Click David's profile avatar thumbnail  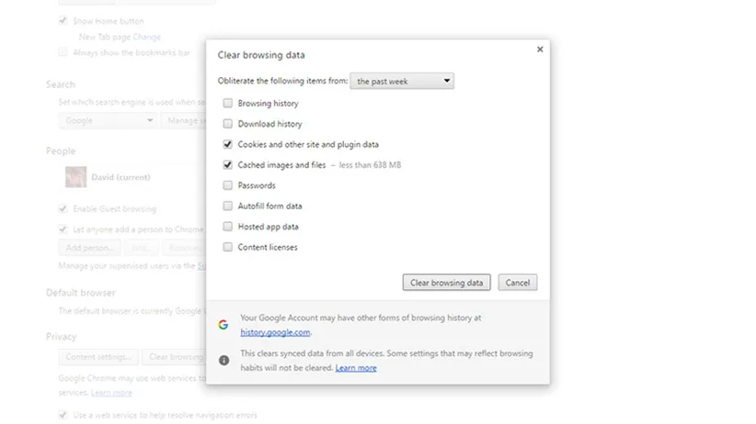click(x=75, y=176)
